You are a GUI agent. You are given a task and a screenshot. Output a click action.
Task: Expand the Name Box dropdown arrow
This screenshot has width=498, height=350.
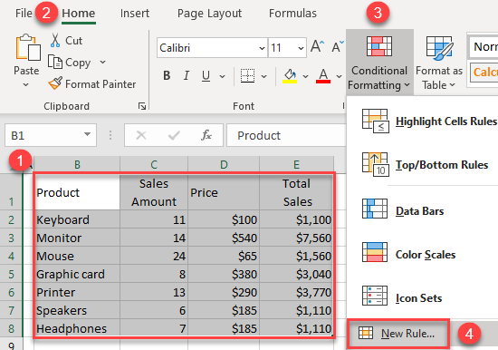(x=87, y=135)
